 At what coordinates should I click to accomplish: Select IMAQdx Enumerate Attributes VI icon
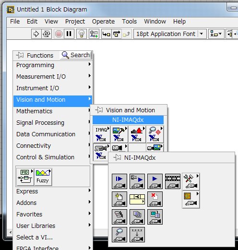[155, 217]
